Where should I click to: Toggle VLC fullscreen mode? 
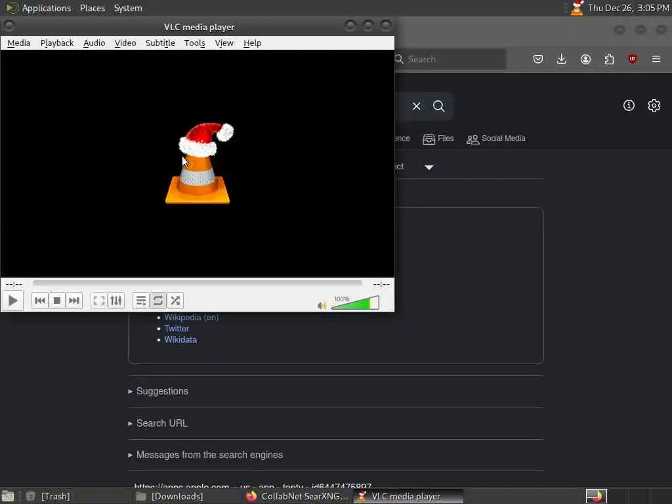(98, 301)
